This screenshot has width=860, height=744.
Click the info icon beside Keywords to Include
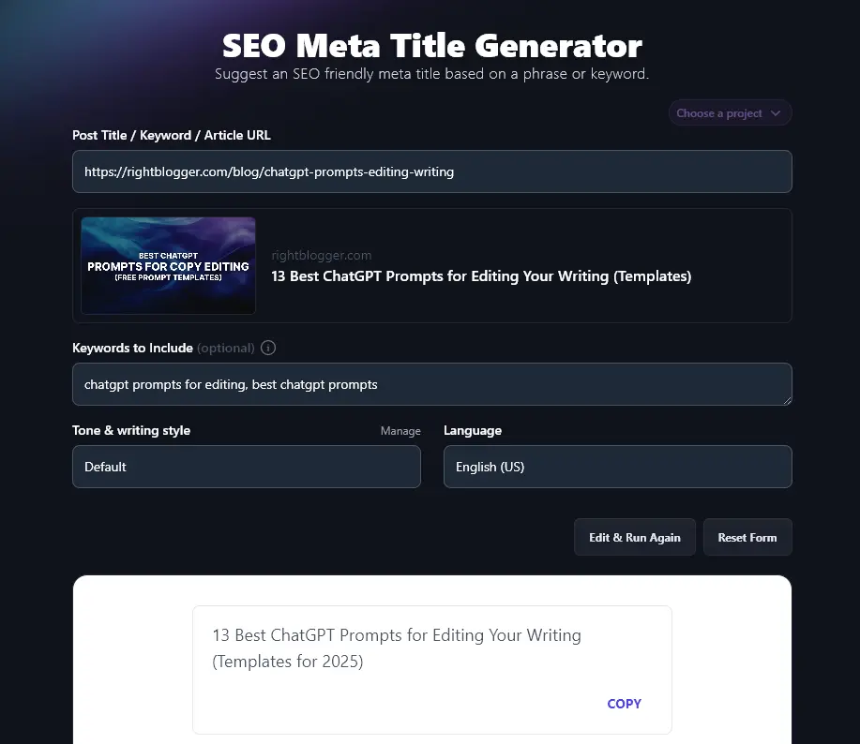coord(268,348)
